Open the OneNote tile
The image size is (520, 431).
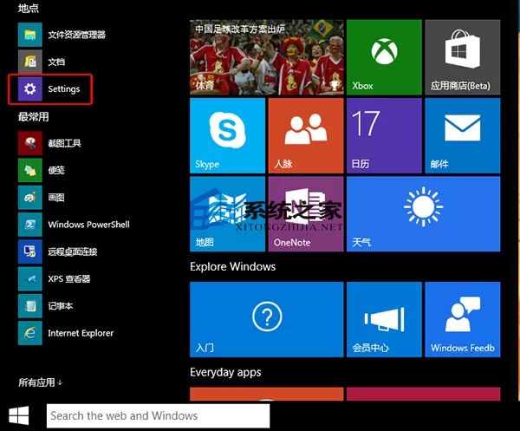coord(306,214)
